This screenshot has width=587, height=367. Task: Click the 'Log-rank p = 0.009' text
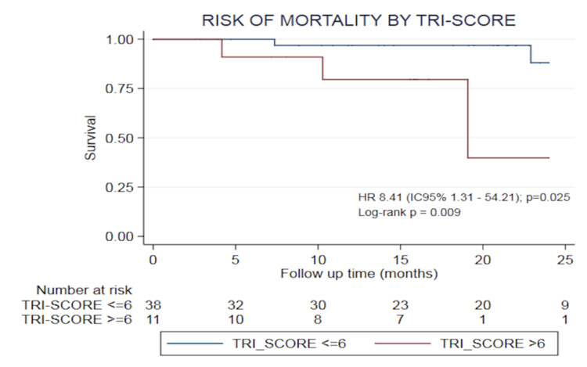[x=407, y=212]
